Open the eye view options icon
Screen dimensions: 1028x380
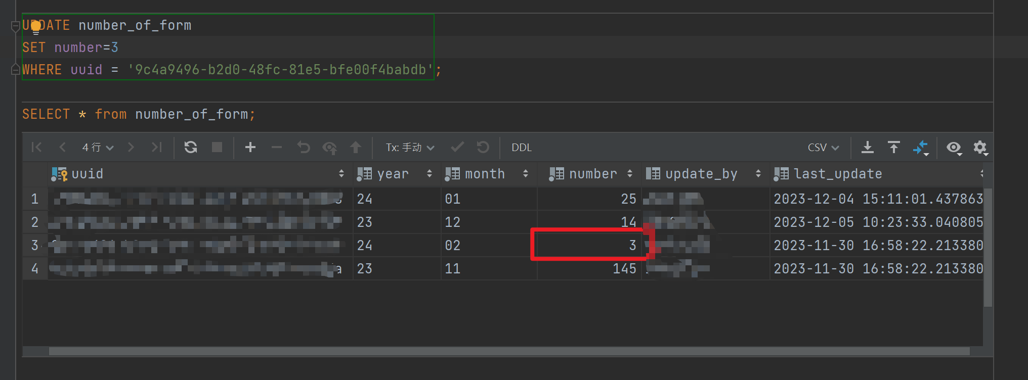(x=954, y=148)
